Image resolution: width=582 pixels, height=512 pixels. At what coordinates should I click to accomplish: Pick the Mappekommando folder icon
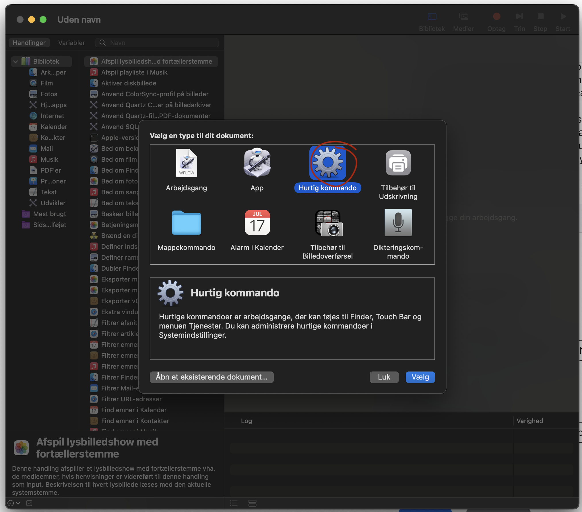click(186, 223)
